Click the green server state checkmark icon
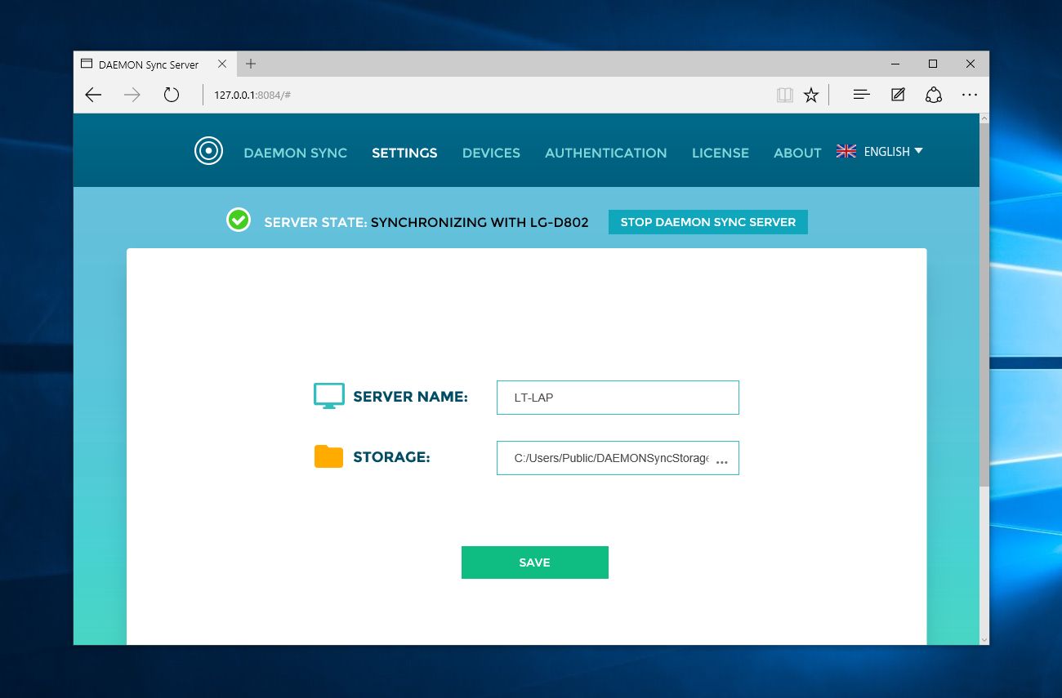The width and height of the screenshot is (1062, 698). coord(239,220)
